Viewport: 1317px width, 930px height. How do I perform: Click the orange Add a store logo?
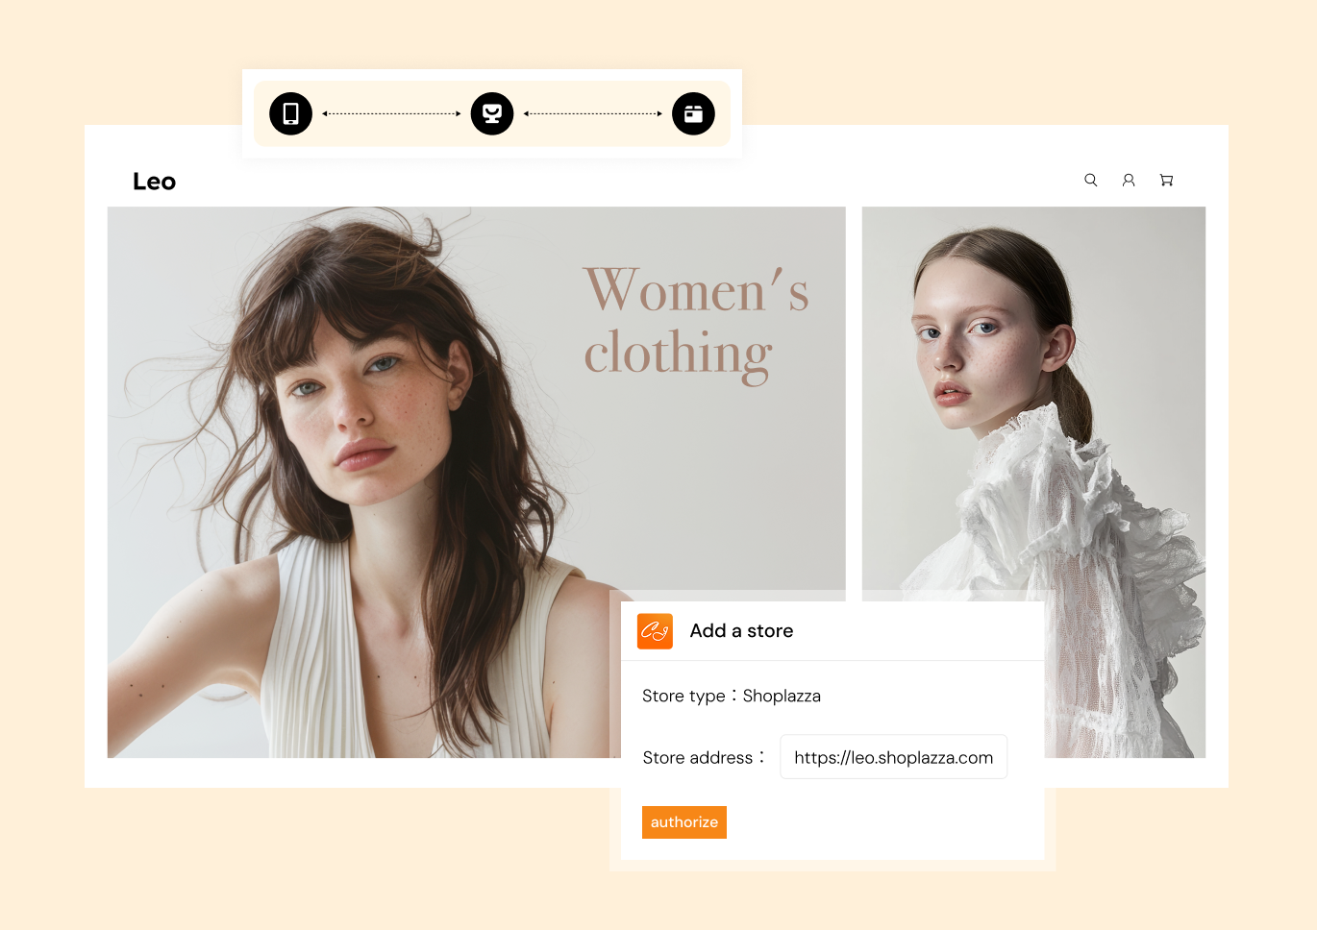click(x=655, y=631)
